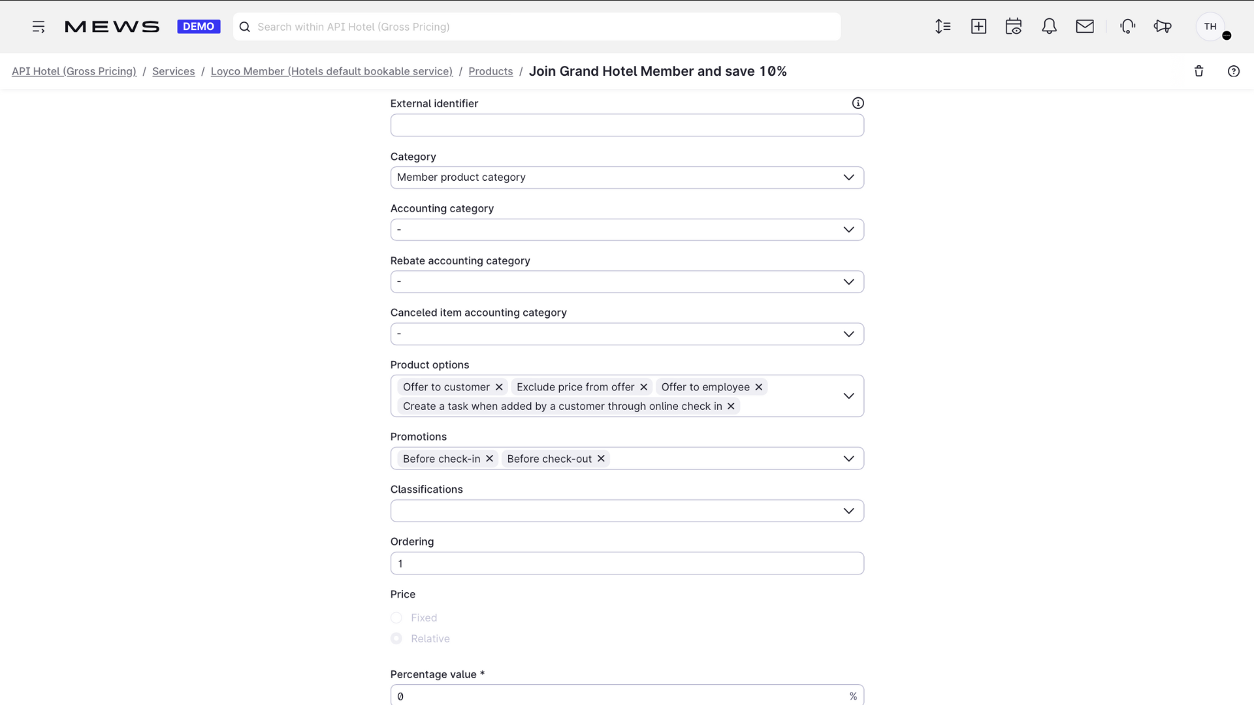Expand the Promotions dropdown arrow

(848, 458)
